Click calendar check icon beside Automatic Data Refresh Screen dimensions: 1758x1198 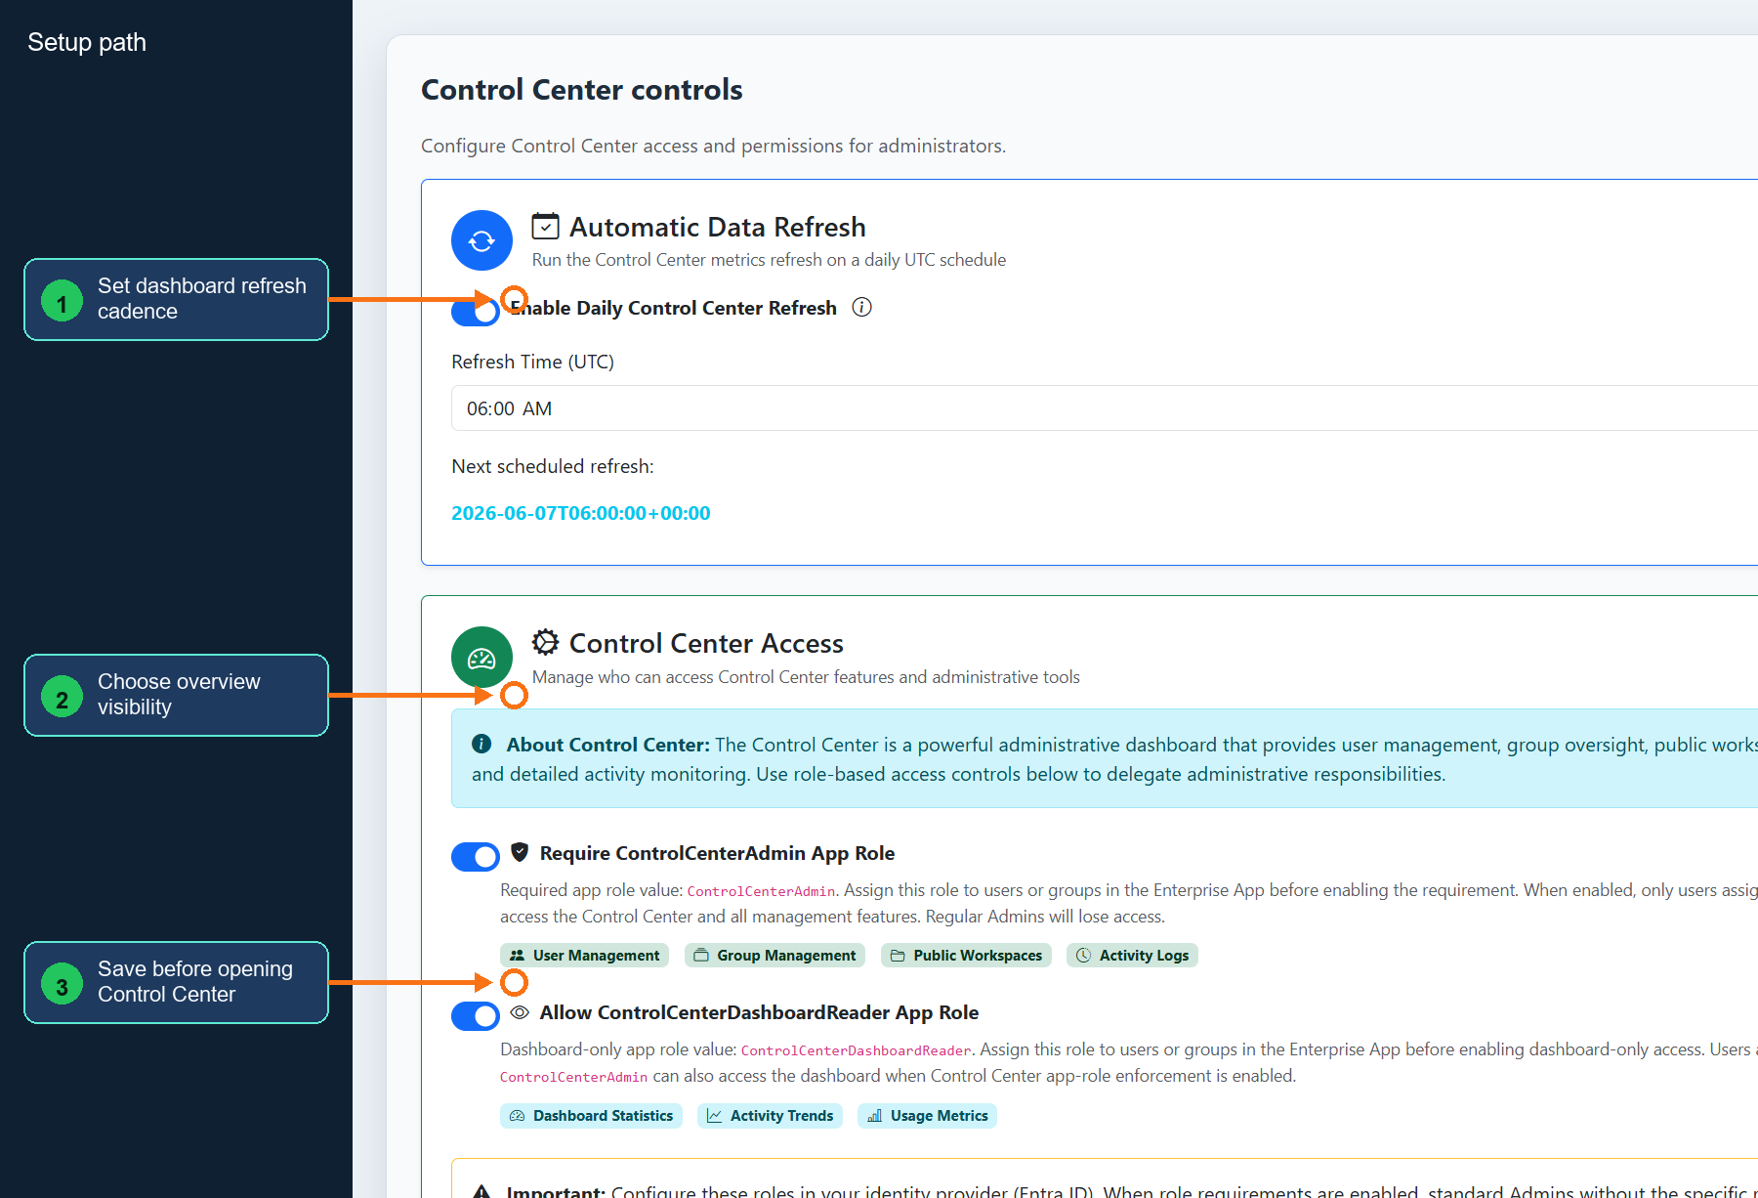coord(545,227)
